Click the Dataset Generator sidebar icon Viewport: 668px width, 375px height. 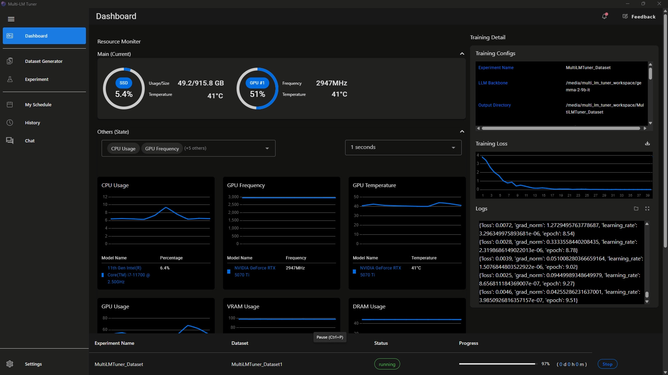point(10,61)
